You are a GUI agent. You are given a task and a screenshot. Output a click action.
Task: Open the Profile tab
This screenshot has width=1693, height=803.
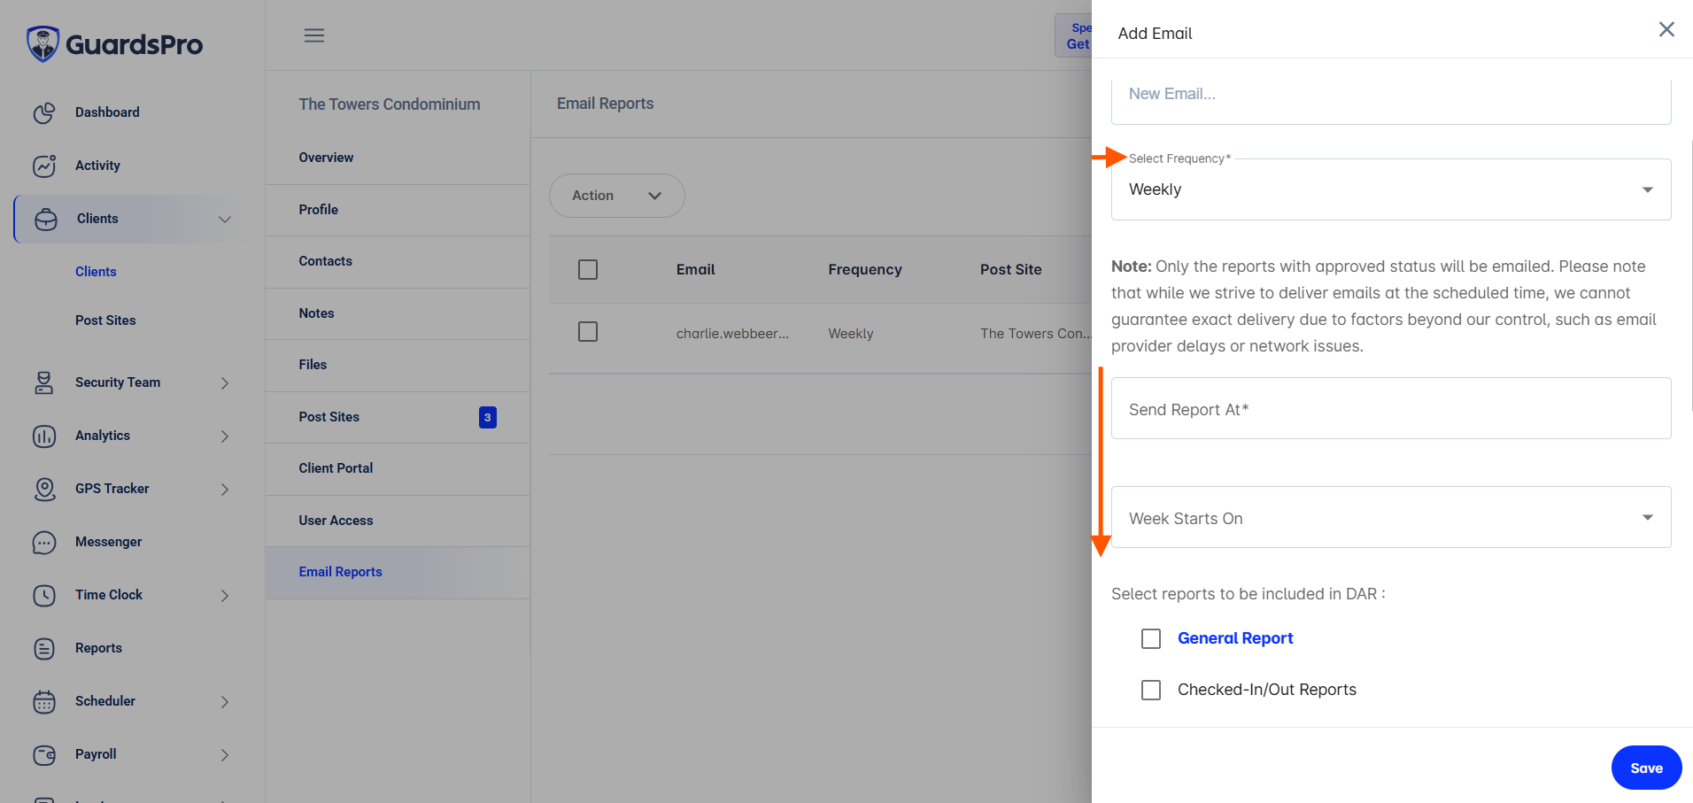[x=398, y=210]
